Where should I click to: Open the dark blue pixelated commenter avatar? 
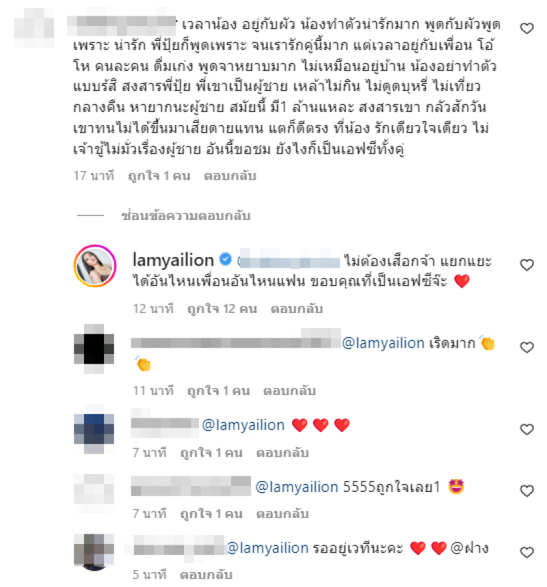point(94,429)
